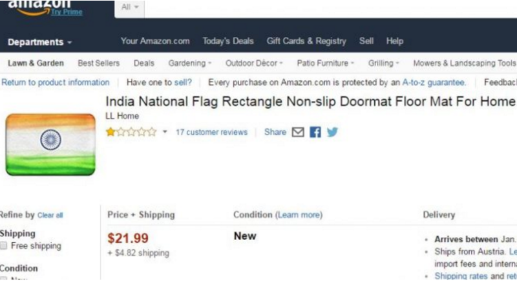Go to Gift Cards & Registry
The width and height of the screenshot is (517, 288).
point(306,41)
